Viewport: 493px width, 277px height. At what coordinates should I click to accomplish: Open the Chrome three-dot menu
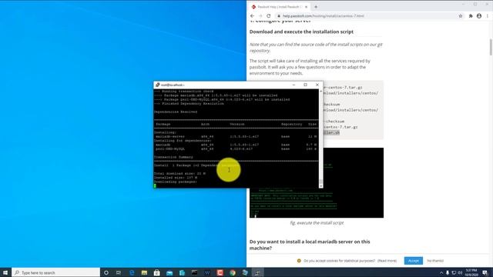[x=488, y=16]
